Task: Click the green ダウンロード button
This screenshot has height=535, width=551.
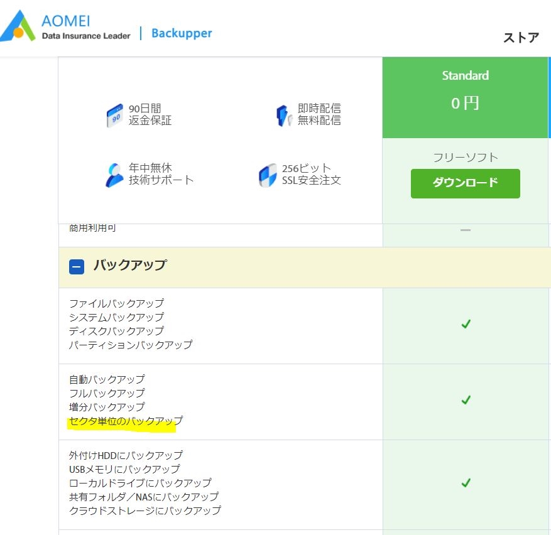Action: (466, 183)
